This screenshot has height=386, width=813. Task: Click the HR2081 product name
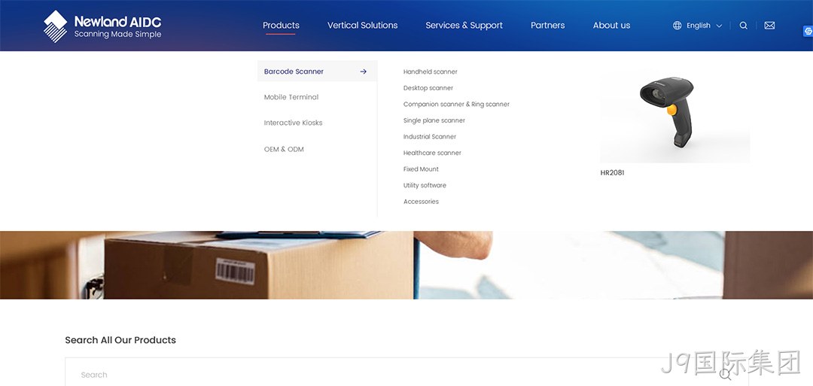coord(612,173)
